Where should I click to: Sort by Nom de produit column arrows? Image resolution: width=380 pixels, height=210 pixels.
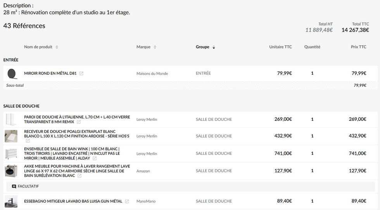[x=57, y=47]
